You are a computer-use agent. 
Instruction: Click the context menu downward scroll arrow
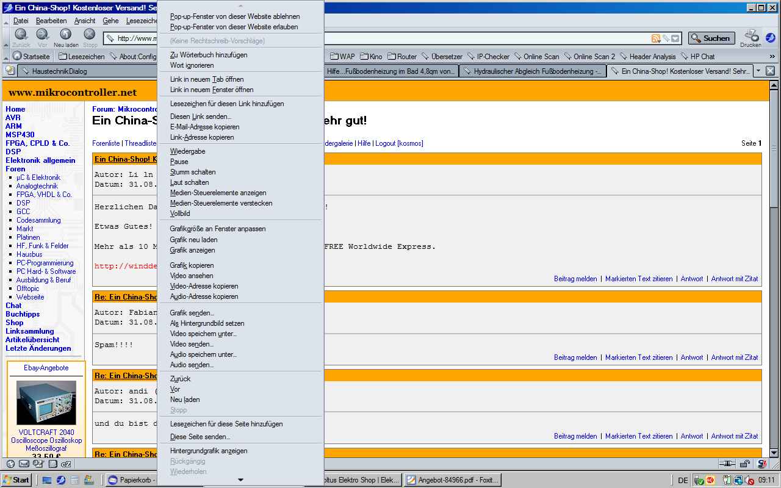(x=240, y=480)
